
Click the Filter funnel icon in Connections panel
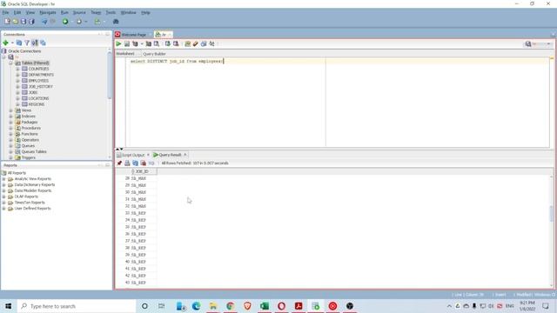27,43
